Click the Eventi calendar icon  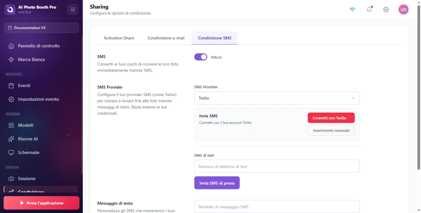11,86
